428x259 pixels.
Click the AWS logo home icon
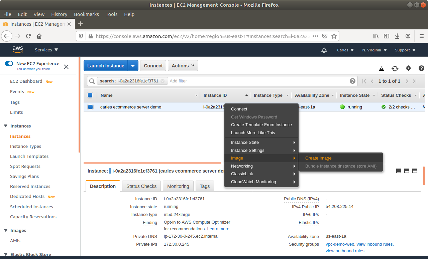coord(18,50)
